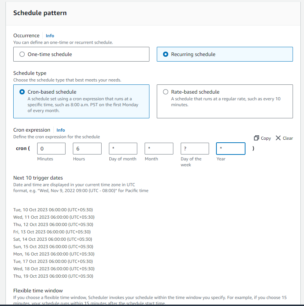Click the Clear X icon

point(278,138)
